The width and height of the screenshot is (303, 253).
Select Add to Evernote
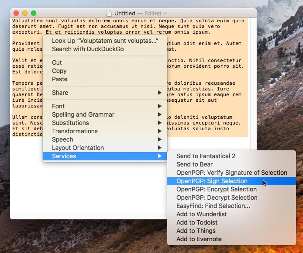(231, 239)
